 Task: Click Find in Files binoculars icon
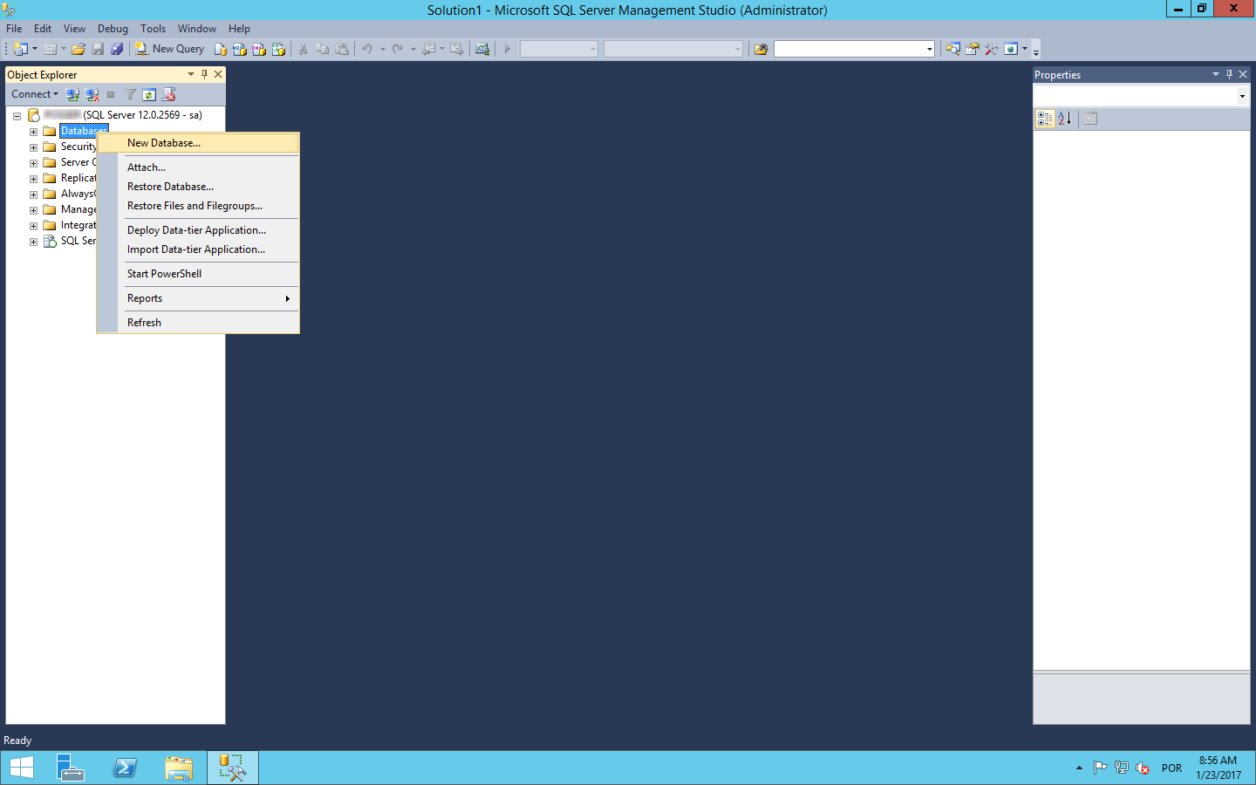pyautogui.click(x=761, y=49)
